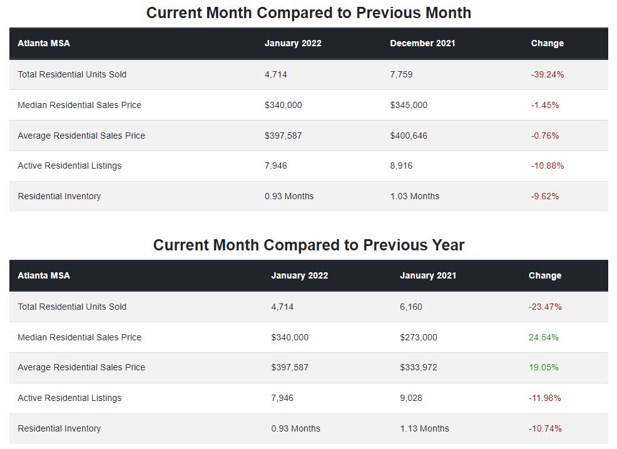
Task: Select the -9.62% inventory change
Action: 544,196
